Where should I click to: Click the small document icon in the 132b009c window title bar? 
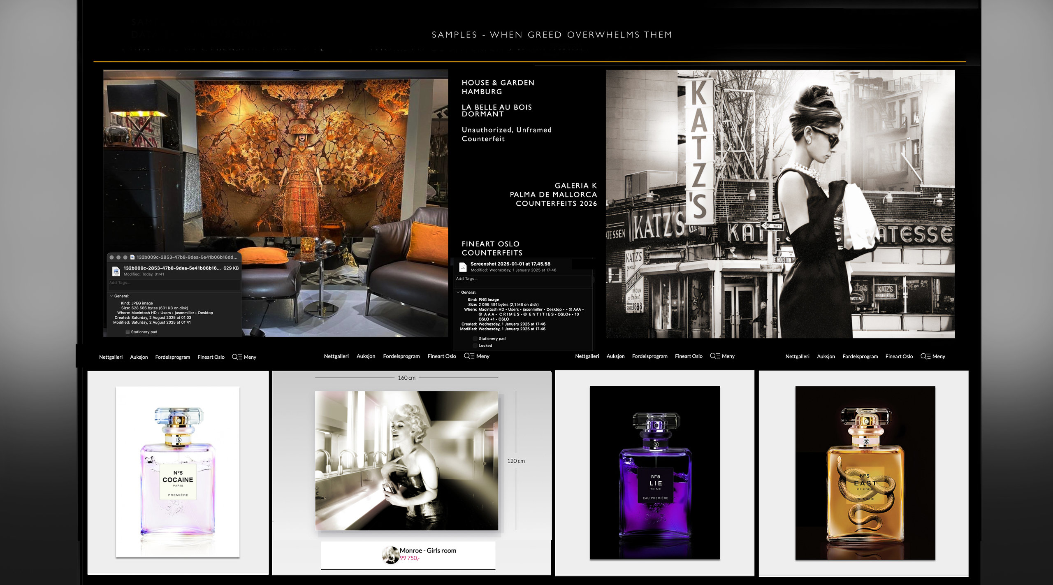click(x=132, y=257)
